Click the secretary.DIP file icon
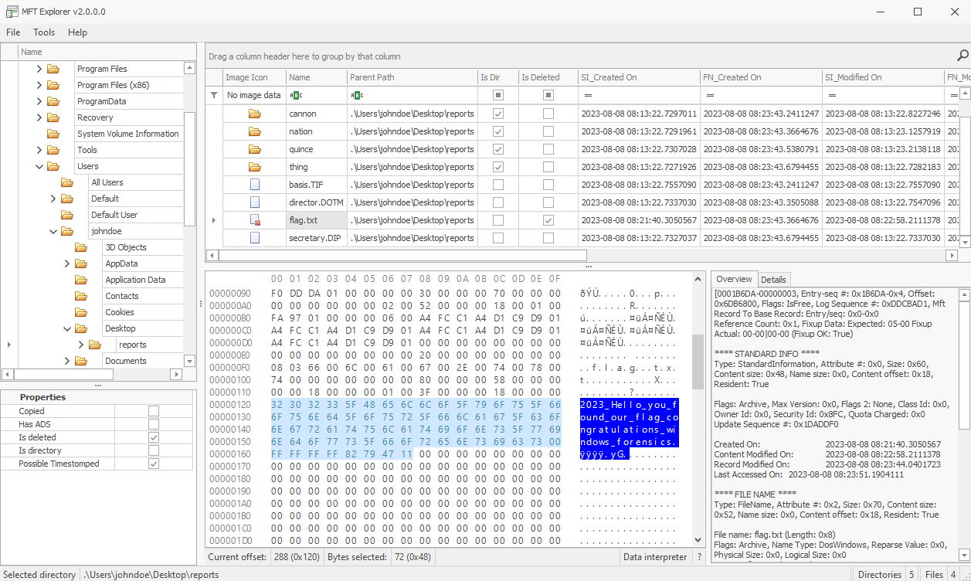Viewport: 971px width, 581px height. pos(254,238)
